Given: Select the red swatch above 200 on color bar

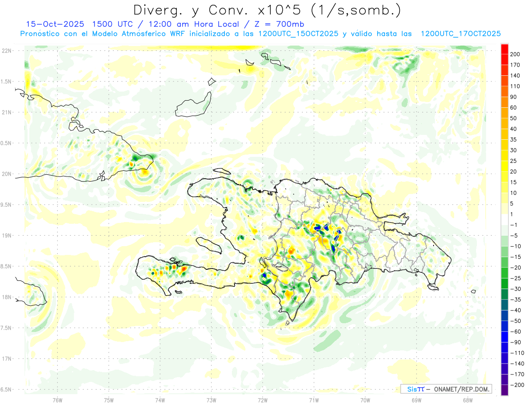Looking at the screenshot, I should tap(504, 49).
